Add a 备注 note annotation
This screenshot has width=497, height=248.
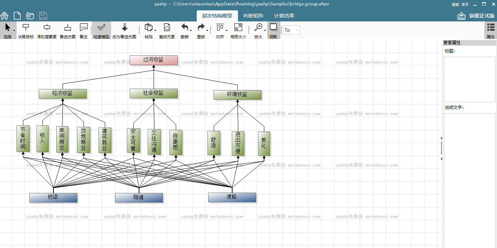pyautogui.click(x=83, y=30)
